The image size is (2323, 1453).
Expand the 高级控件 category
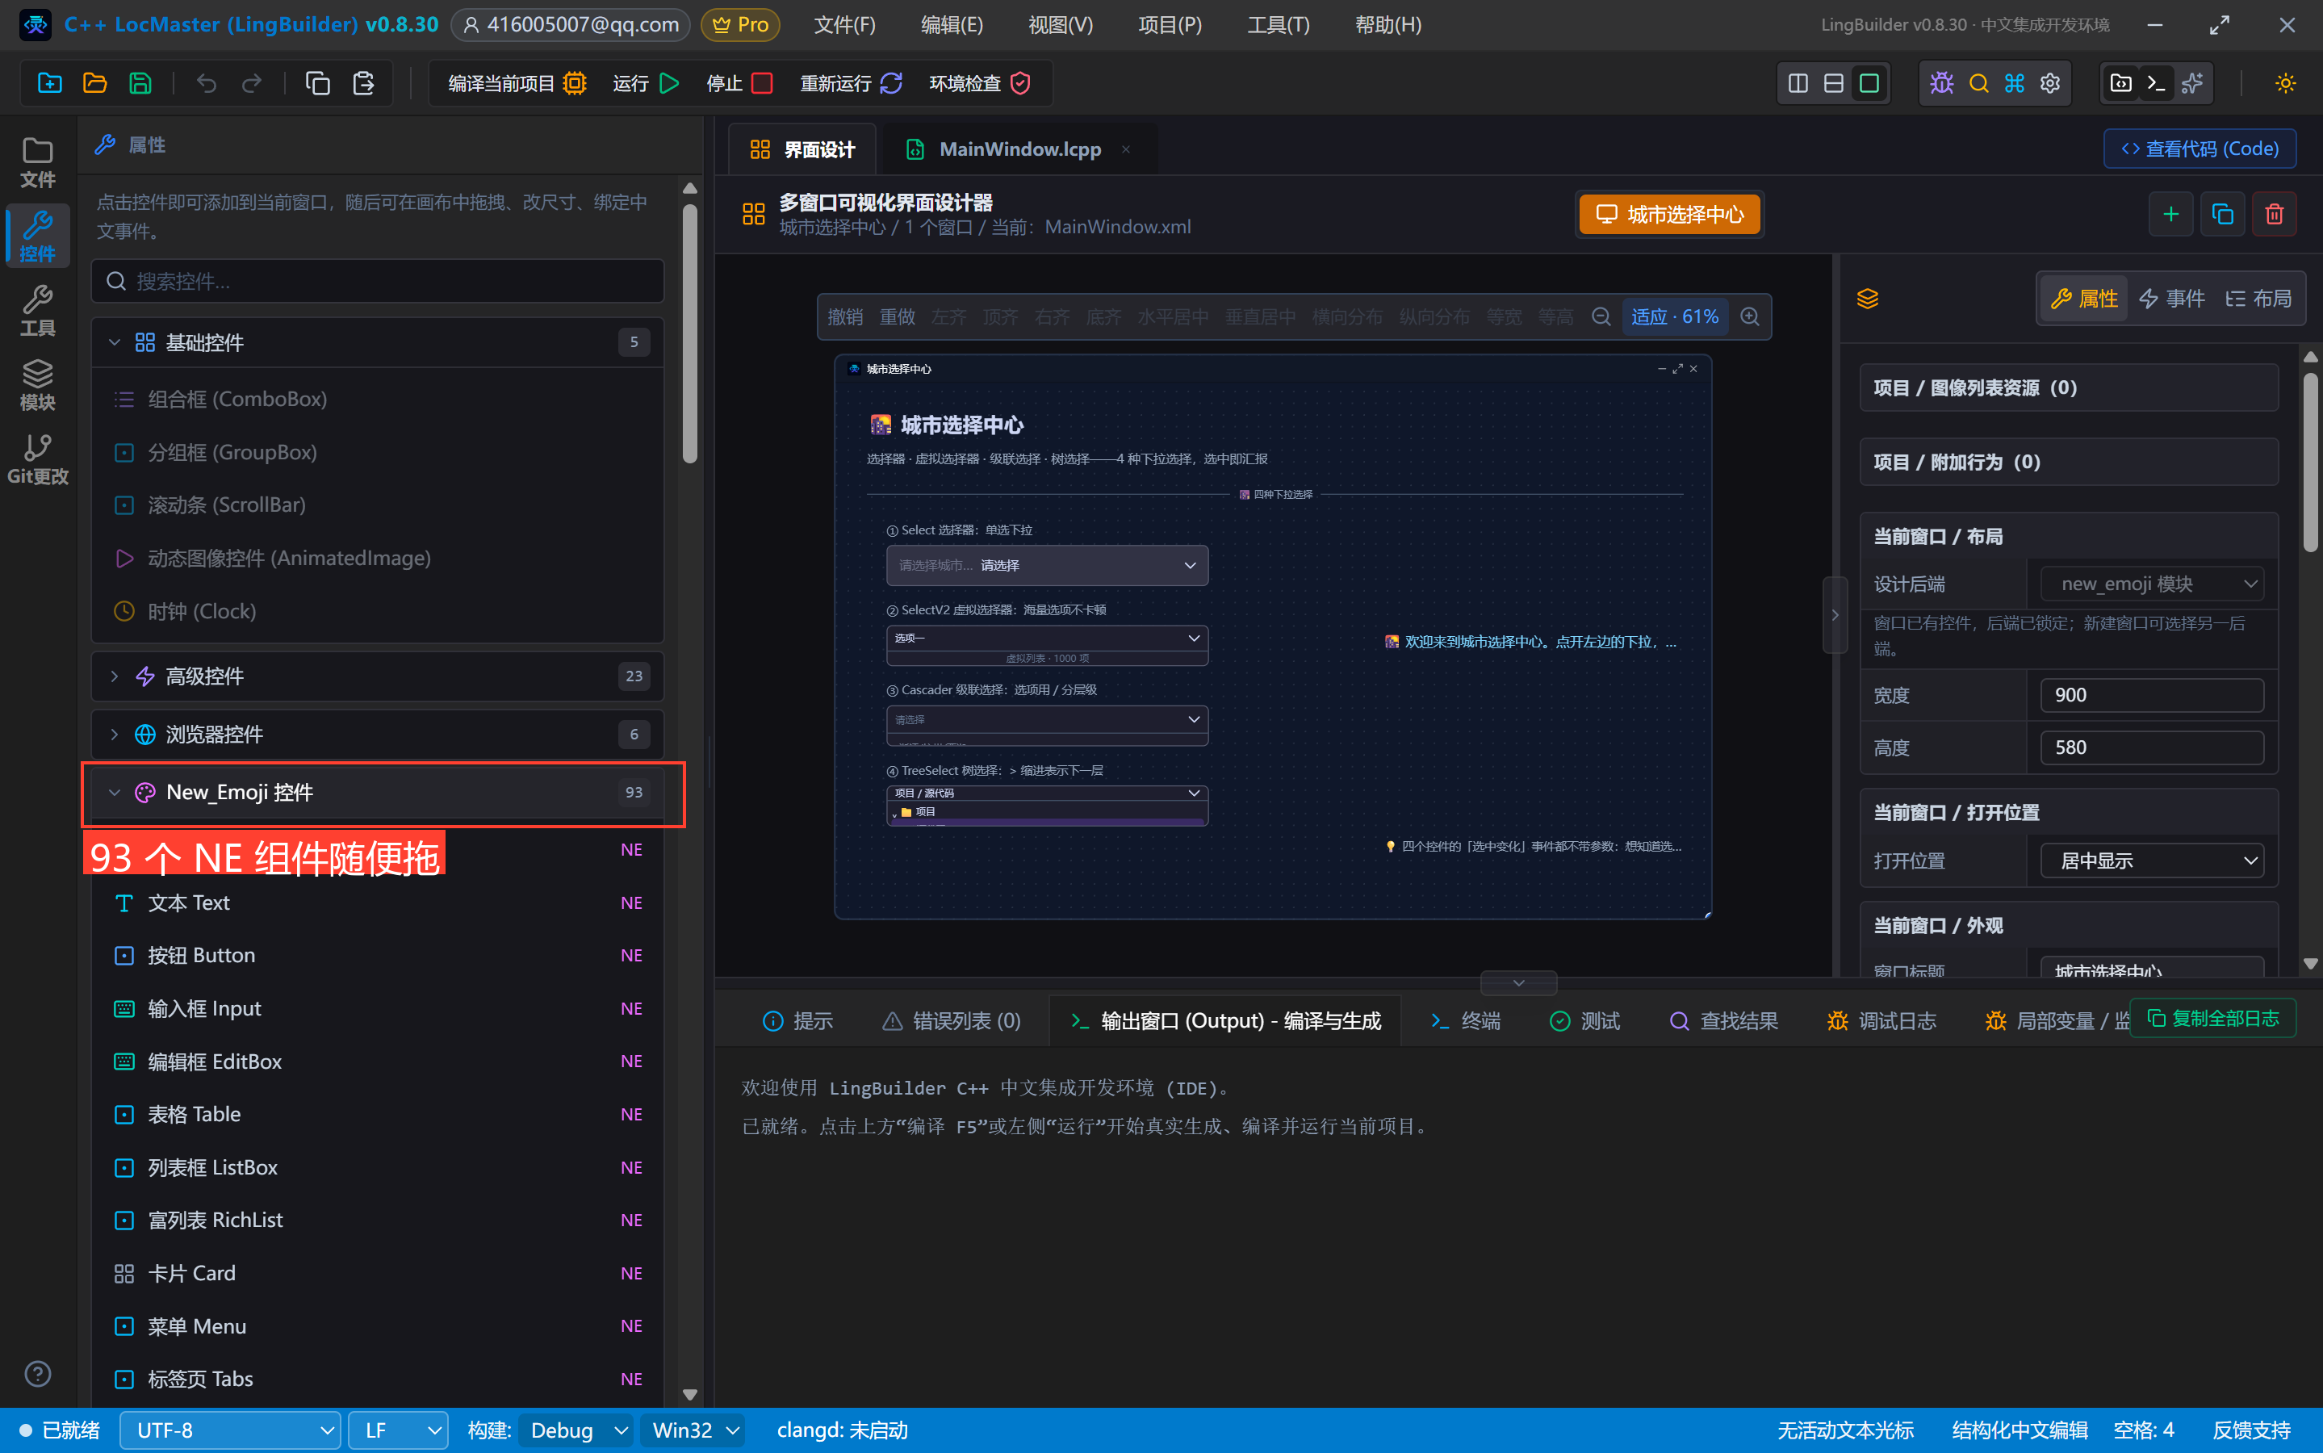click(x=378, y=676)
